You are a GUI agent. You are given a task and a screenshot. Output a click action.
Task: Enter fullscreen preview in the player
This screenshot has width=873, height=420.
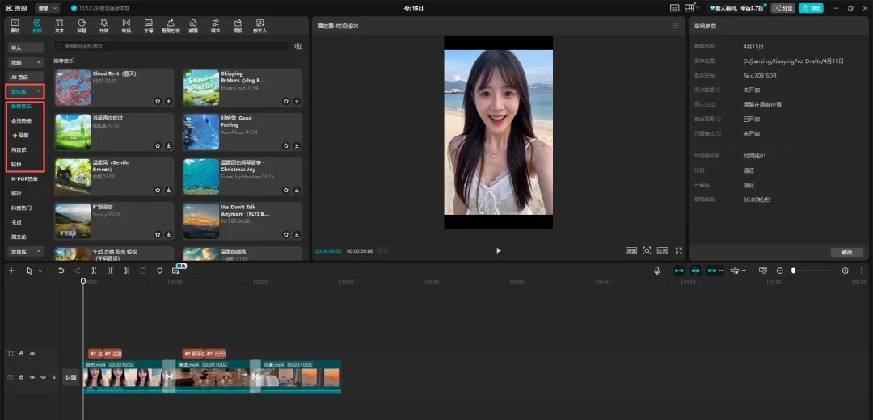[x=679, y=250]
